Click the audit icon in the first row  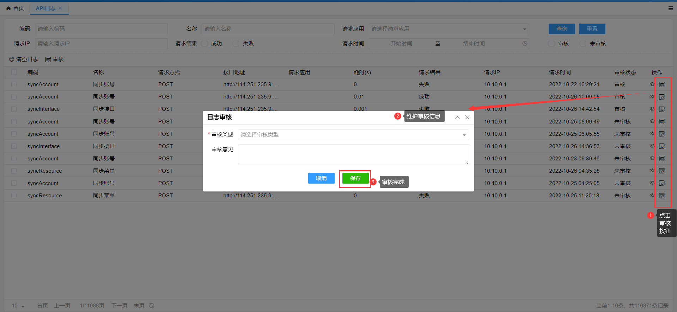[x=661, y=84]
